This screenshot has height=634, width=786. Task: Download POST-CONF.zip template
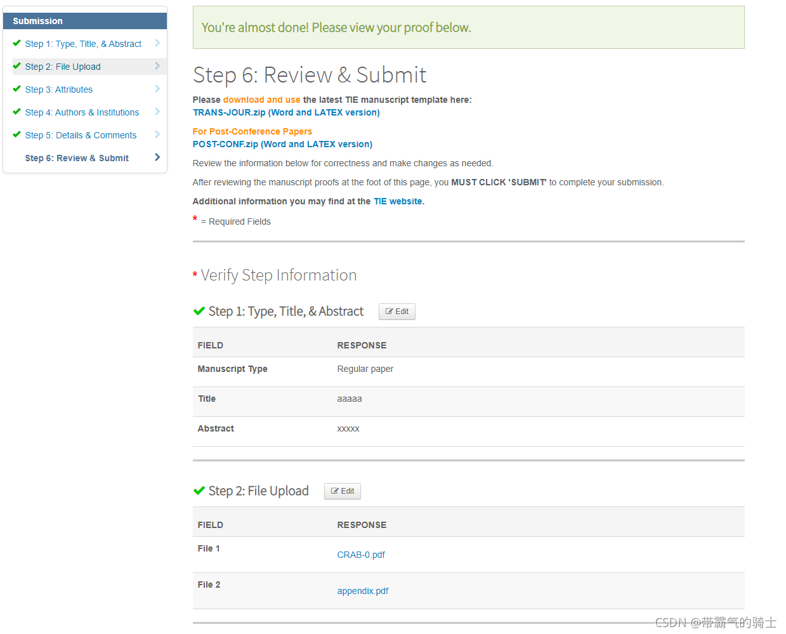[282, 144]
